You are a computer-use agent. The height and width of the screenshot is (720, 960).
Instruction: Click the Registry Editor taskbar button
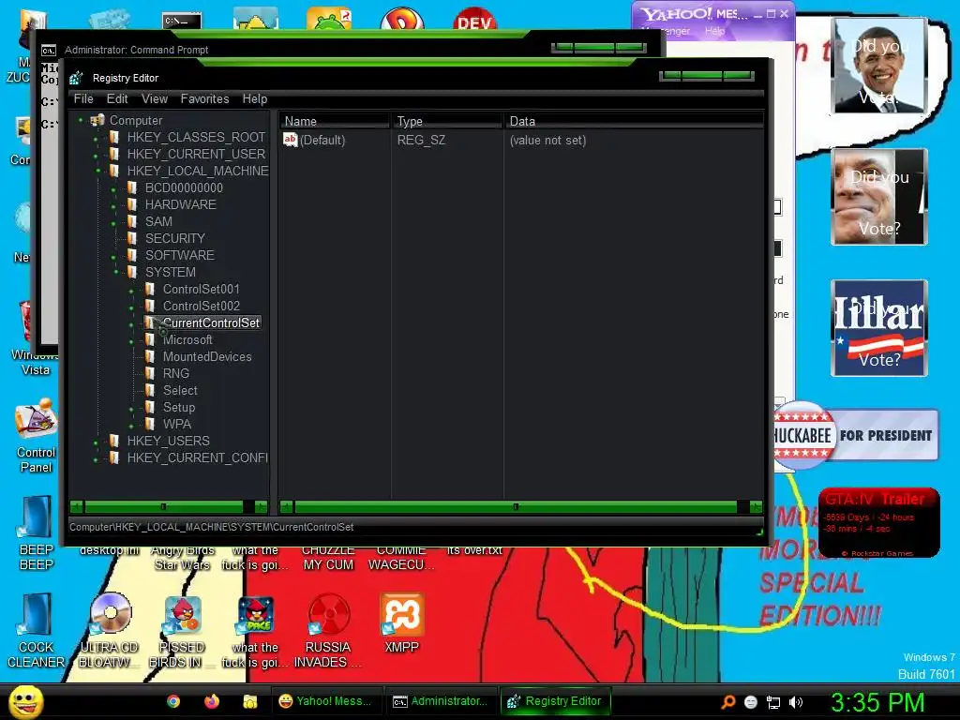pos(555,701)
